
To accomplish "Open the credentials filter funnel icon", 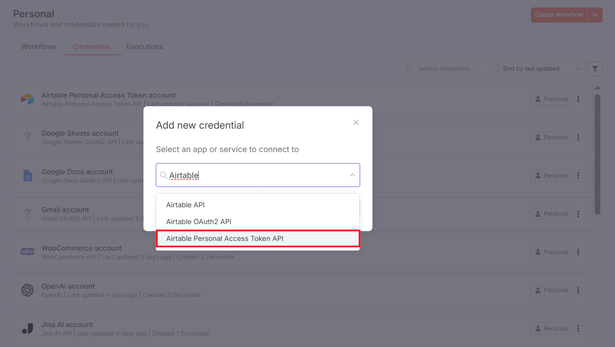I will (x=595, y=69).
